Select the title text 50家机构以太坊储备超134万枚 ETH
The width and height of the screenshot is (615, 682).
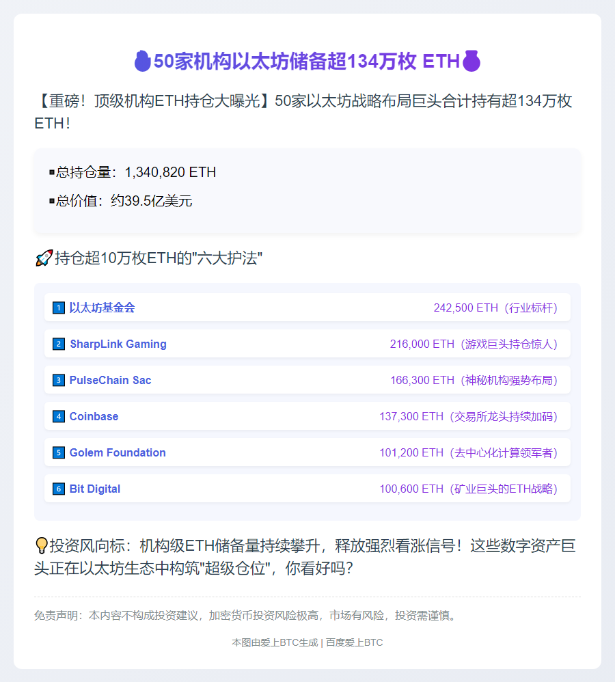pos(307,61)
